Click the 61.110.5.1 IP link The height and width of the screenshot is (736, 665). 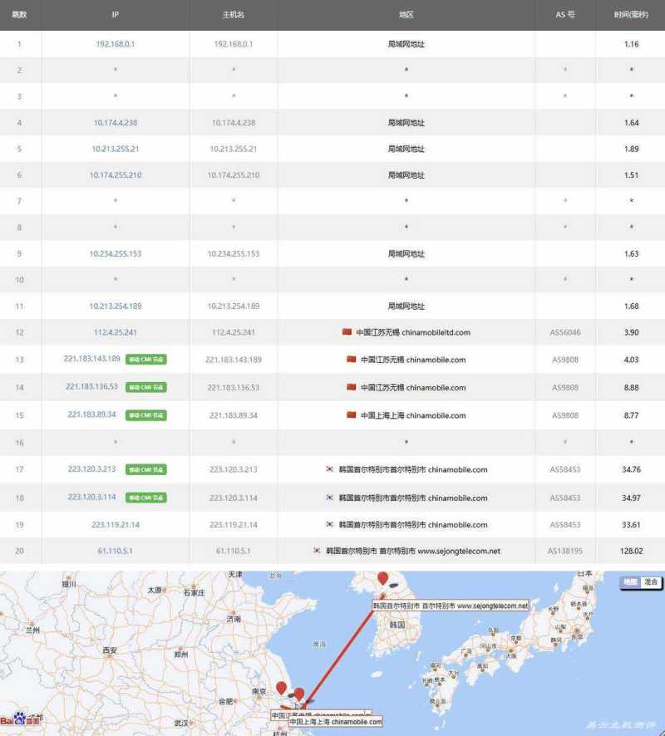[115, 551]
